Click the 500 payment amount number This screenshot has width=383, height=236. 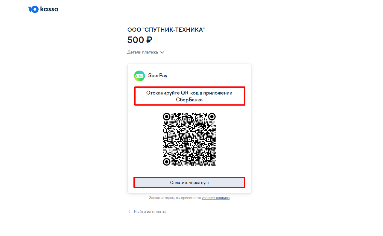(x=136, y=40)
